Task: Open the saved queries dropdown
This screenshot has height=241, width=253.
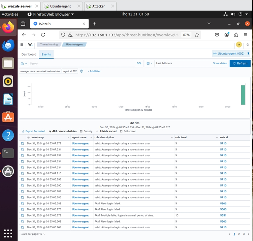Action: coord(24,64)
